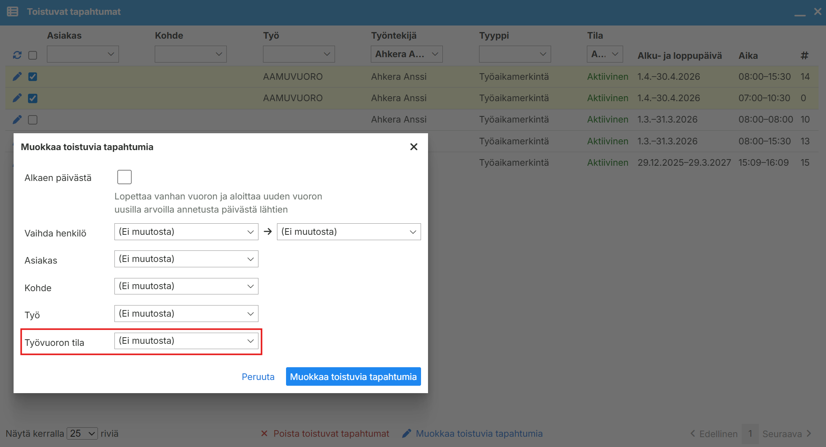This screenshot has width=826, height=447.
Task: Click the blue Muokkaa toistuvia tapahtumia button
Action: click(x=353, y=377)
